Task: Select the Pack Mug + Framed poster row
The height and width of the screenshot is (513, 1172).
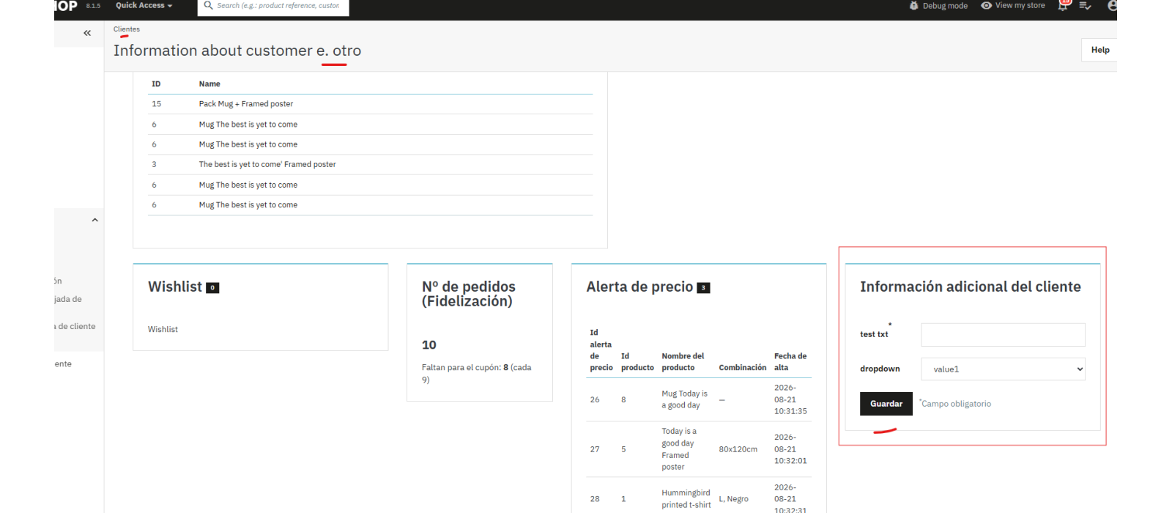Action: pyautogui.click(x=370, y=104)
